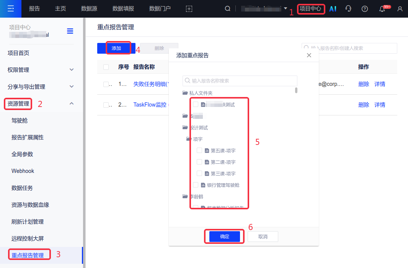Viewport: 408px width, 268px height.
Task: Tick the 银行管理驾驶舱 checkbox
Action: coord(196,185)
